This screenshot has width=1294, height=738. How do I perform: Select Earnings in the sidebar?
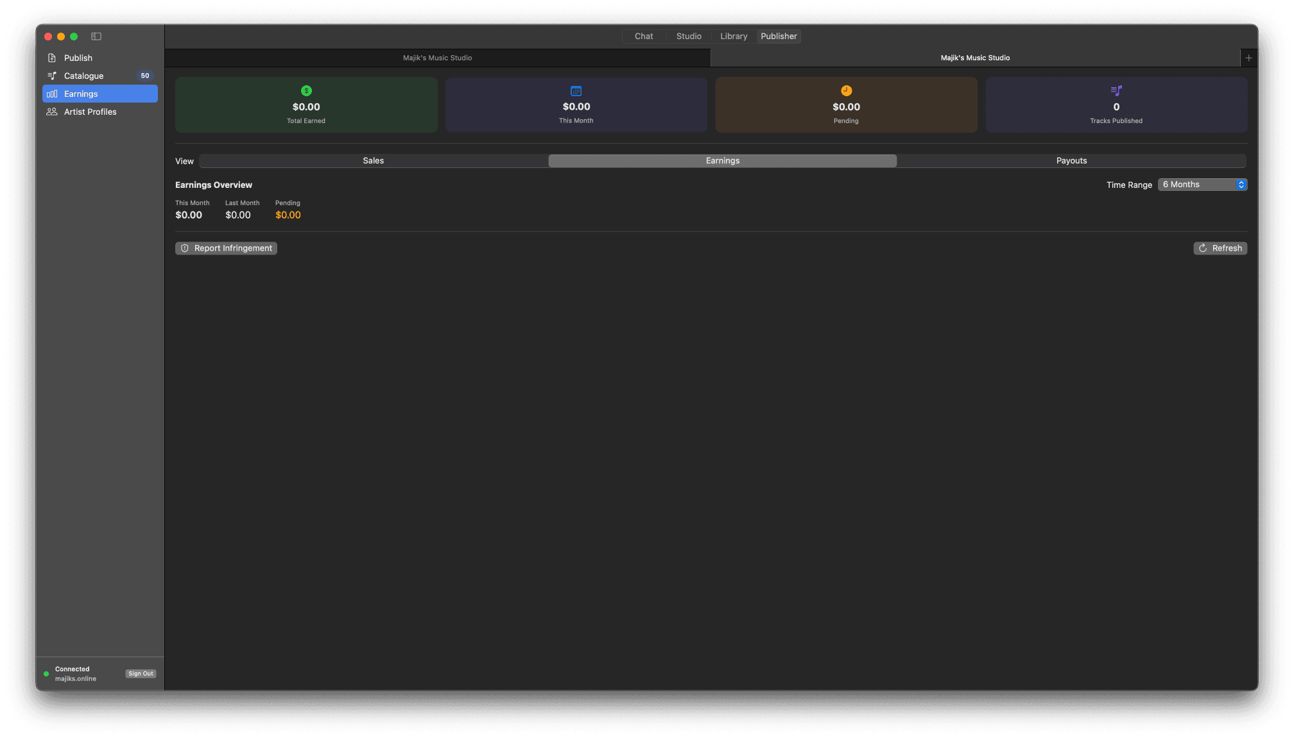(100, 94)
